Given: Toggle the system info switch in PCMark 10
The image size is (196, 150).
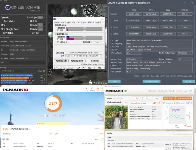Looking at the screenshot, I should (102, 139).
